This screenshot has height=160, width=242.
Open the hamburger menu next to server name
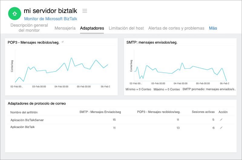pos(85,11)
